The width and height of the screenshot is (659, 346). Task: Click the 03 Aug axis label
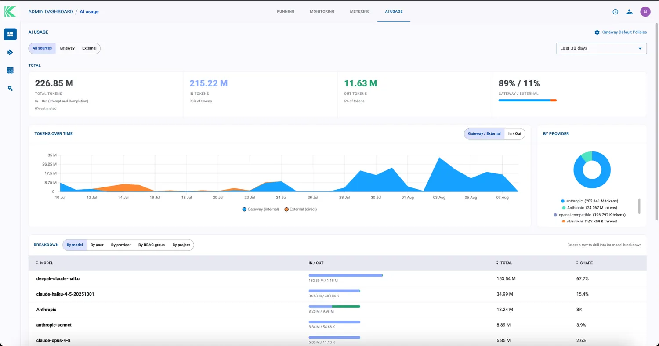(439, 198)
